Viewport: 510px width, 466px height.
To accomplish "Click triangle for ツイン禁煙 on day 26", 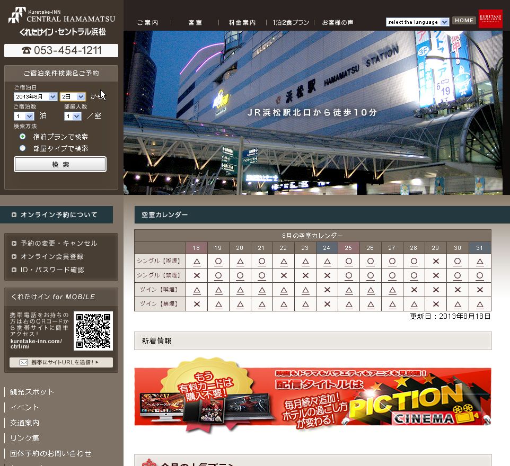I will 371,304.
